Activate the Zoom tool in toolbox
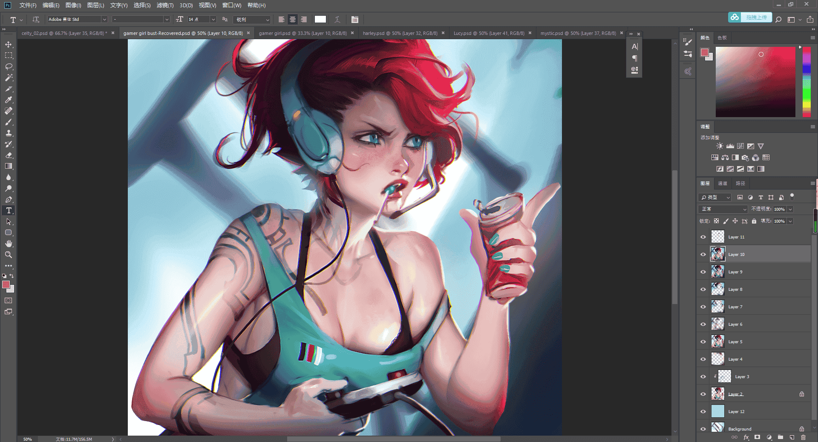 pyautogui.click(x=9, y=255)
